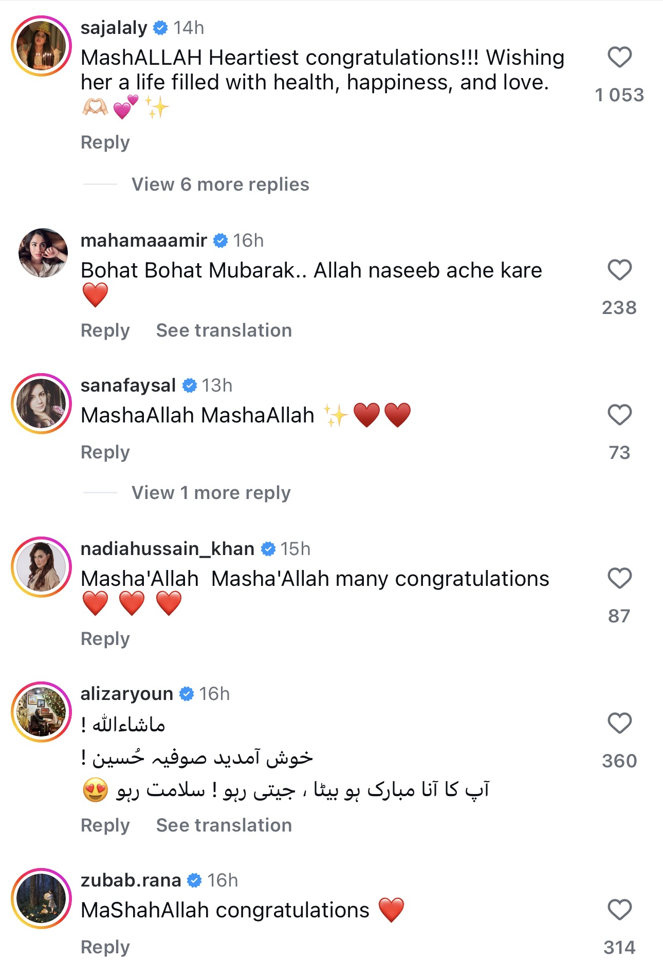View nadiahussain_khan's profile picture
Image resolution: width=663 pixels, height=978 pixels.
[x=42, y=567]
